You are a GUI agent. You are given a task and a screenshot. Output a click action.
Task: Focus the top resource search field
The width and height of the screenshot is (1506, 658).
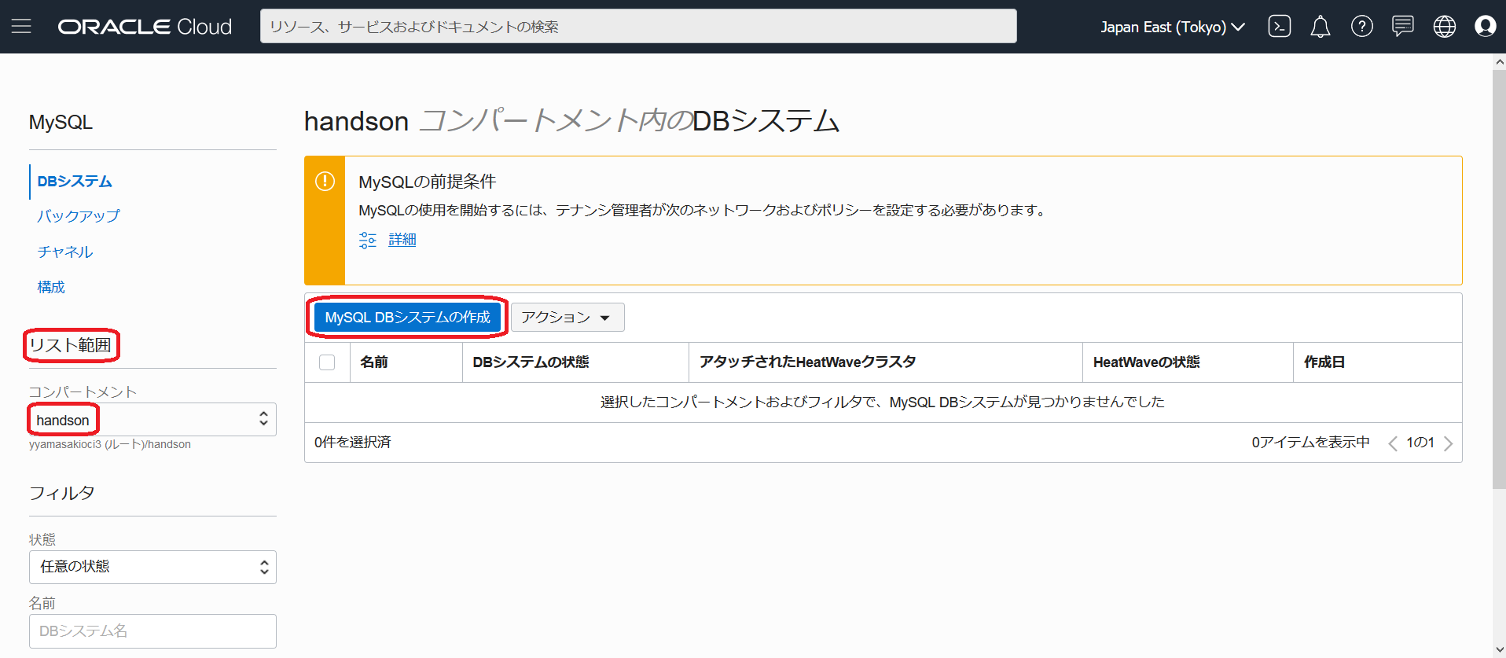[638, 26]
